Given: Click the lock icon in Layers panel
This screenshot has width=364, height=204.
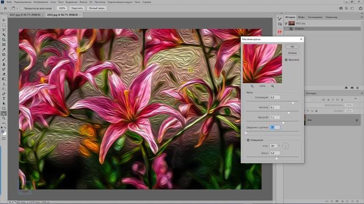Looking at the screenshot, I should pyautogui.click(x=316, y=111).
